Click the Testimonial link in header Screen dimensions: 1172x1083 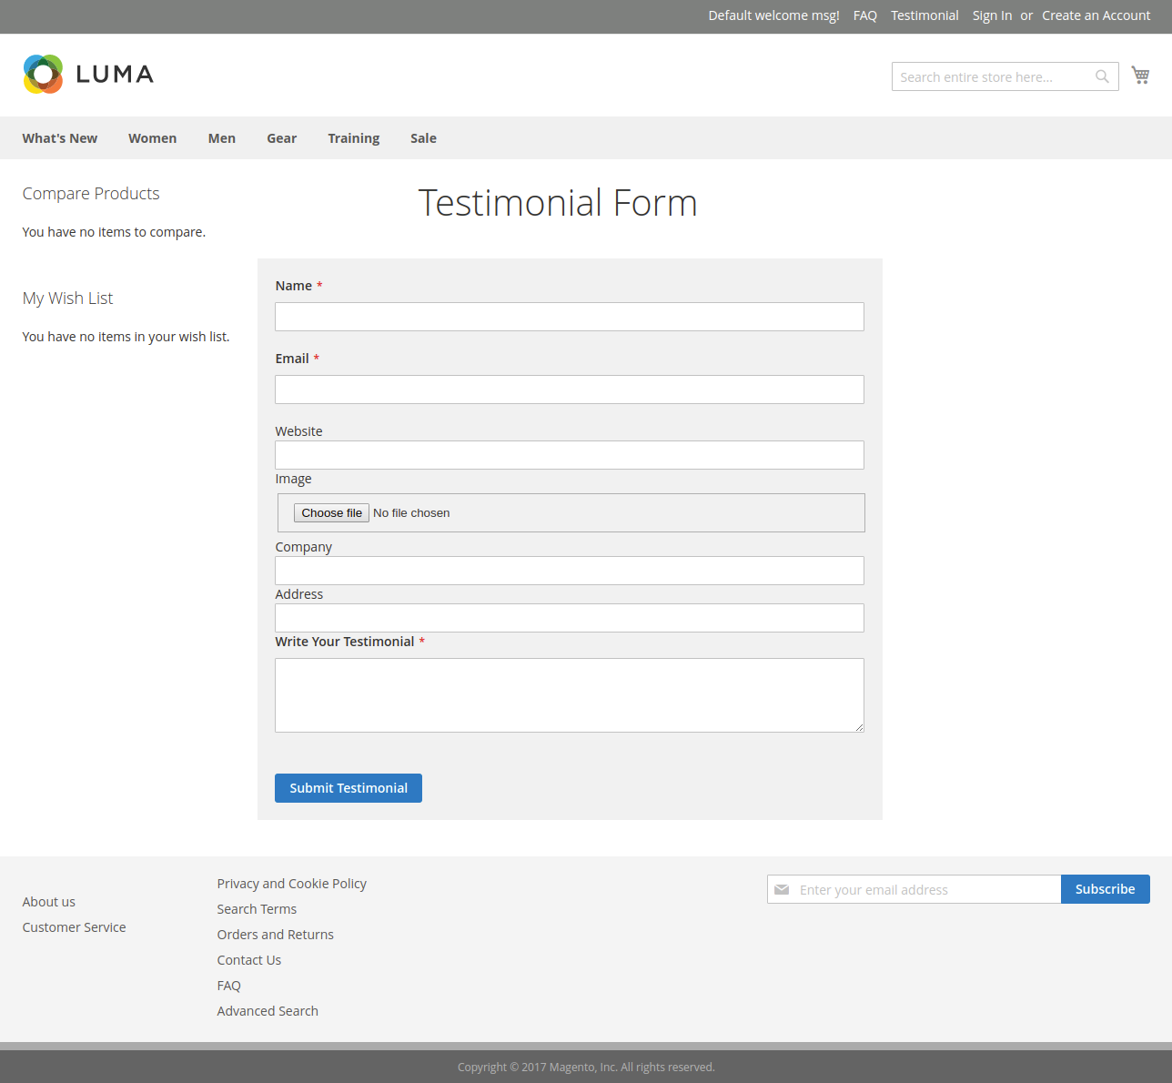pos(924,15)
